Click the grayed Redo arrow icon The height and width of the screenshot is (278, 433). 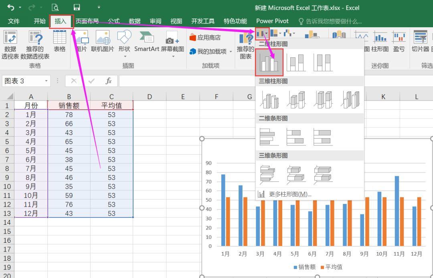click(32, 8)
